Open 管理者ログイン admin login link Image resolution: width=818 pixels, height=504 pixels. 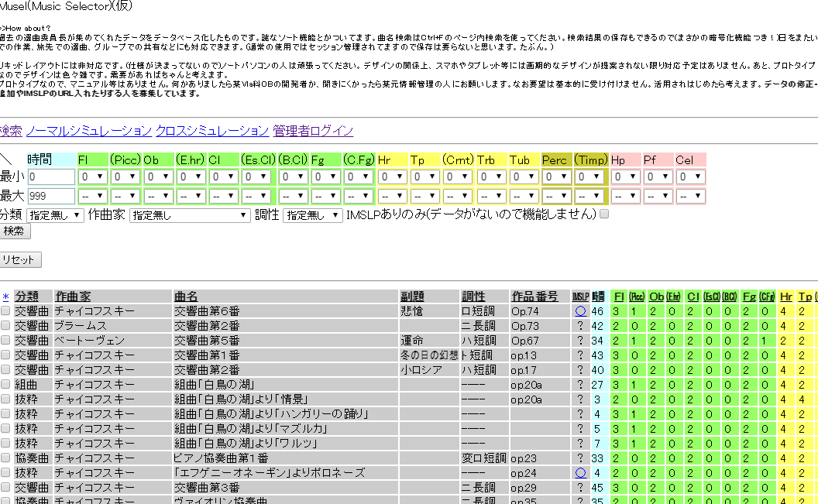(x=312, y=131)
